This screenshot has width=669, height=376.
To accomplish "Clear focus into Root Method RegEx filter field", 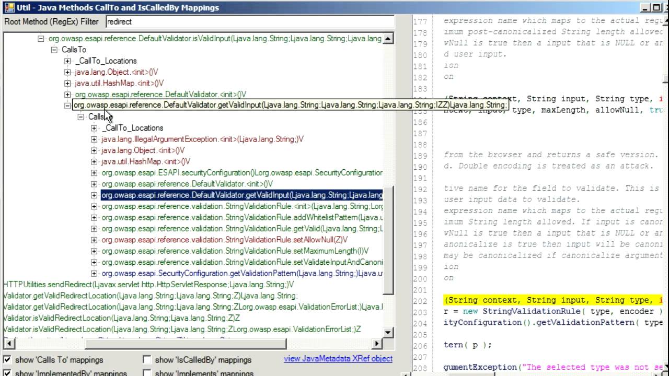I will [250, 21].
